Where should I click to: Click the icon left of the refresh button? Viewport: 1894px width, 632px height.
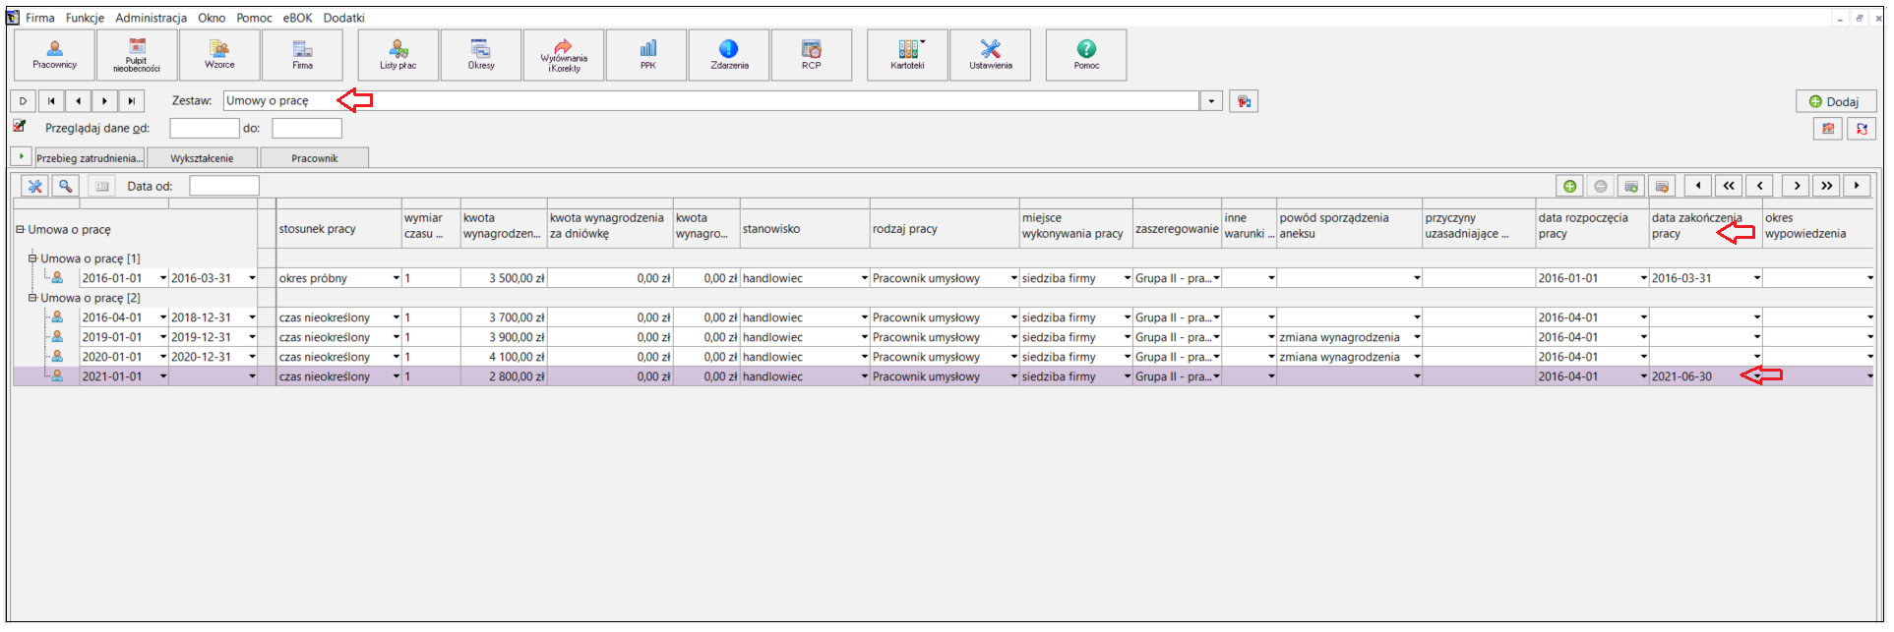[1828, 129]
